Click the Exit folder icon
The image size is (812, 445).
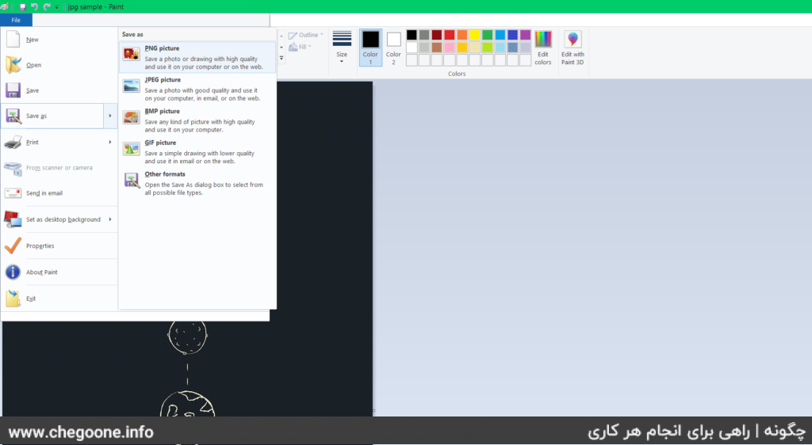click(x=13, y=299)
